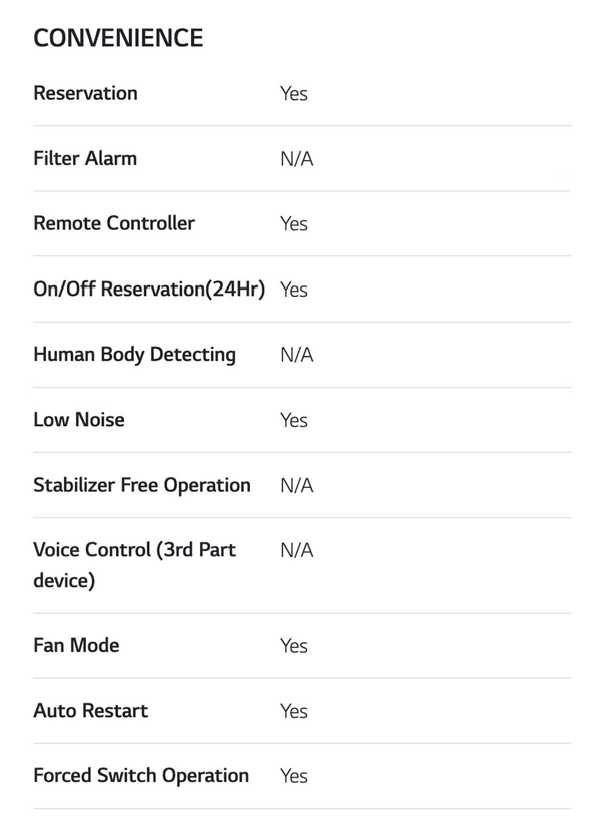Click the Reservation spec label
The image size is (606, 831).
tap(85, 93)
